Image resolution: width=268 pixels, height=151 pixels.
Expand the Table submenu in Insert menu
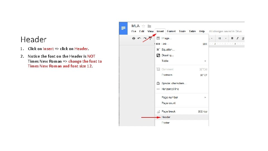coord(182,61)
